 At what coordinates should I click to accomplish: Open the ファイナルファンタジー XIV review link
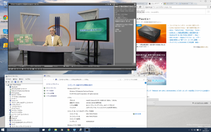pyautogui.click(x=185, y=25)
